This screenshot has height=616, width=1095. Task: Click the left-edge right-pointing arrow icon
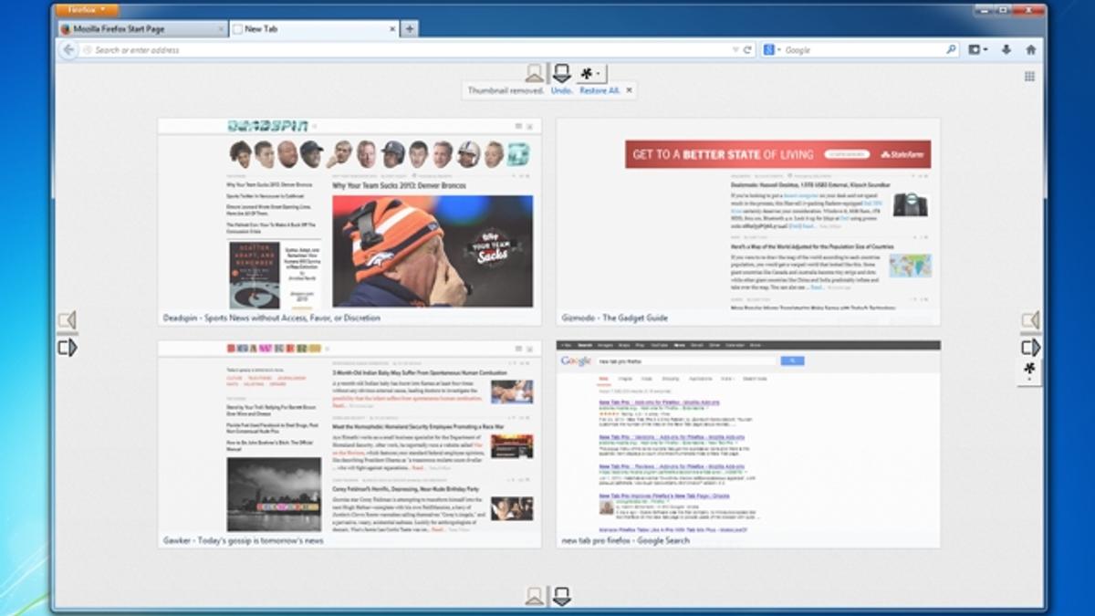pyautogui.click(x=67, y=348)
